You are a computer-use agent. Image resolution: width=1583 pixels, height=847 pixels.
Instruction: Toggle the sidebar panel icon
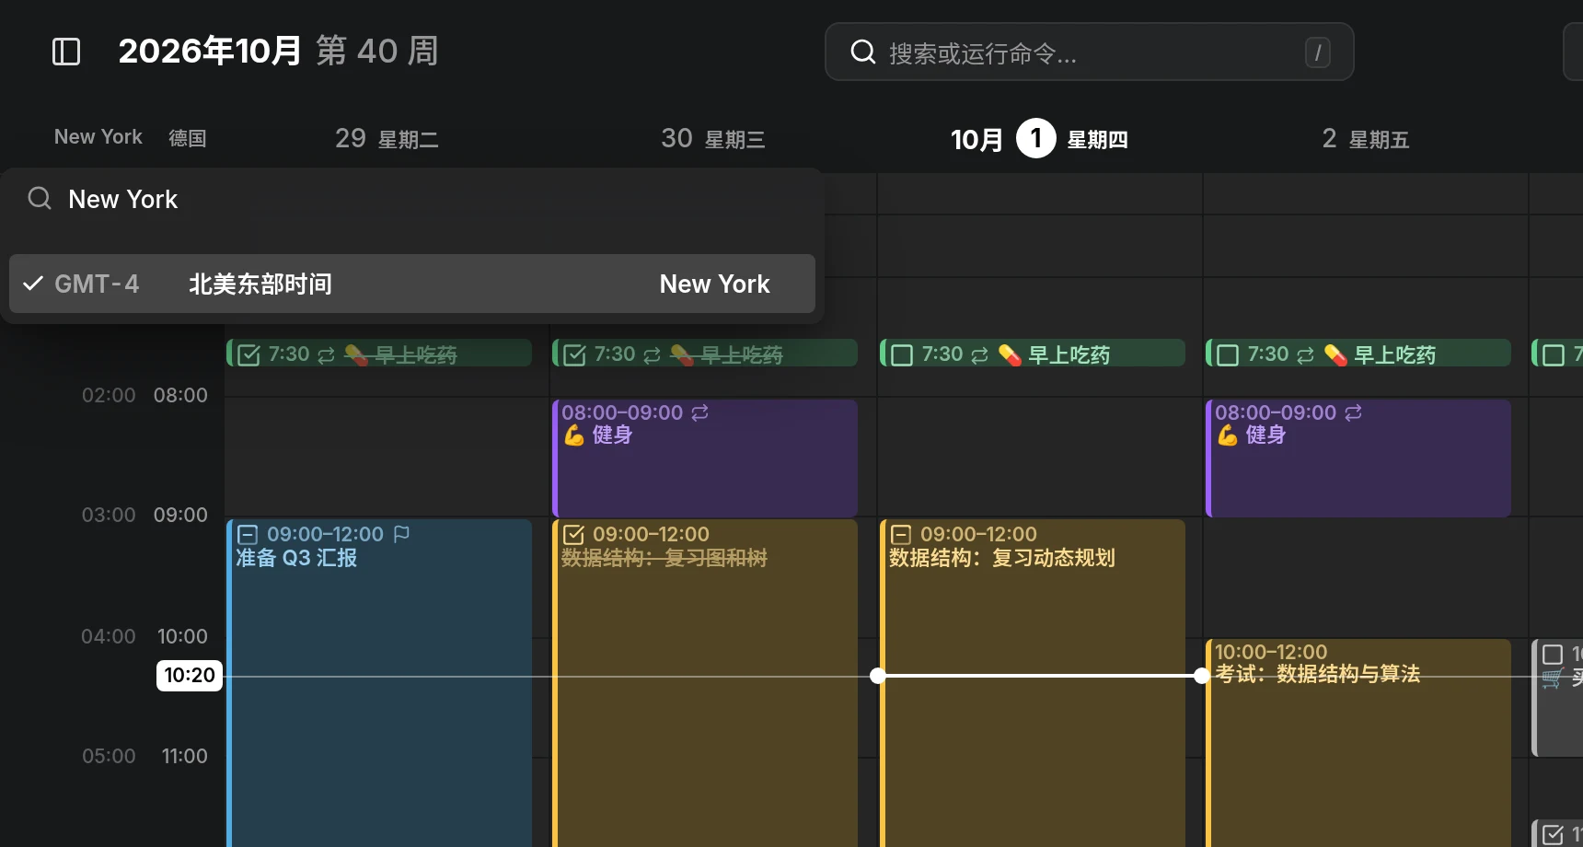66,52
